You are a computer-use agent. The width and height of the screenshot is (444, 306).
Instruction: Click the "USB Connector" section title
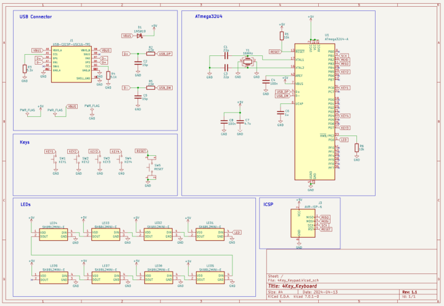tap(36, 17)
